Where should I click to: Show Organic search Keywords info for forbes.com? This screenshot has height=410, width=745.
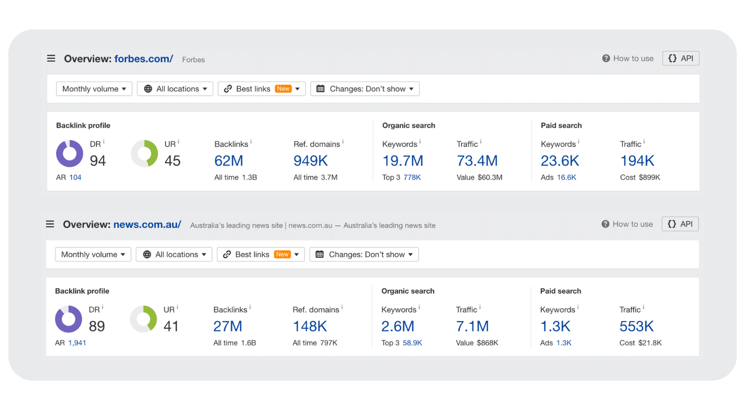point(420,142)
